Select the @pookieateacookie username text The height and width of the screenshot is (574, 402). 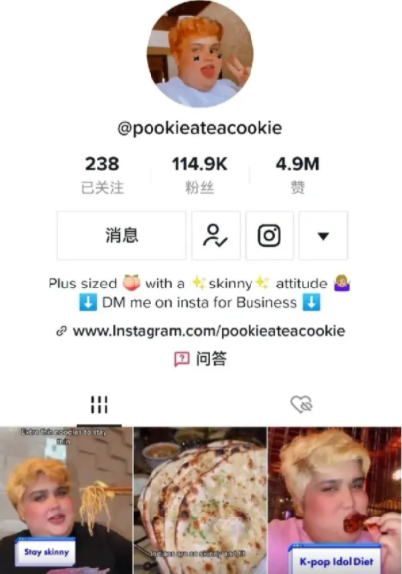point(200,128)
